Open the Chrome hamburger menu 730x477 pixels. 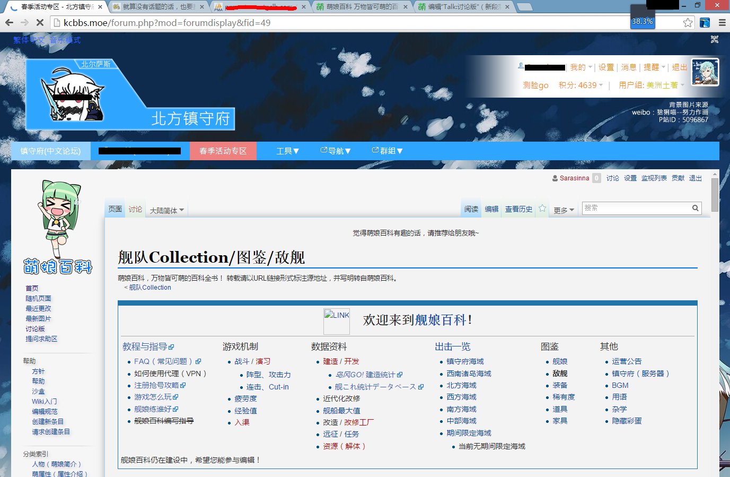coord(722,22)
